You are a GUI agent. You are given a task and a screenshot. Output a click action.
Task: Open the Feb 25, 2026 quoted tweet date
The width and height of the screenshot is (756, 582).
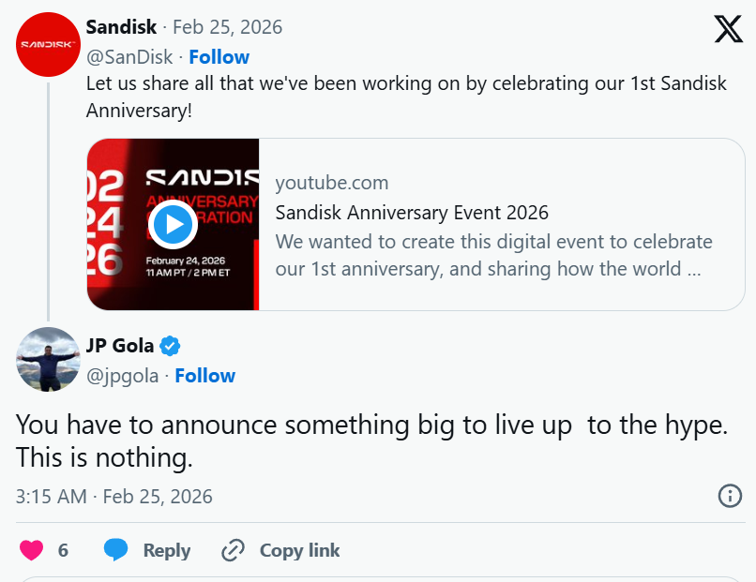(x=226, y=27)
